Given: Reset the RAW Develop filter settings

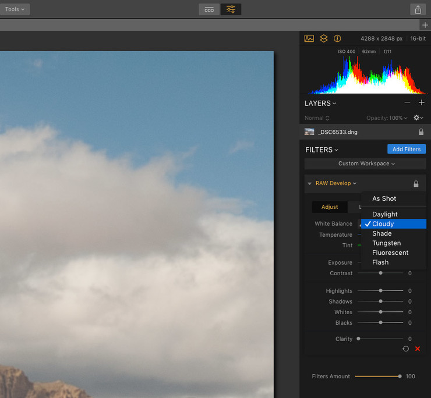Looking at the screenshot, I should click(x=405, y=349).
